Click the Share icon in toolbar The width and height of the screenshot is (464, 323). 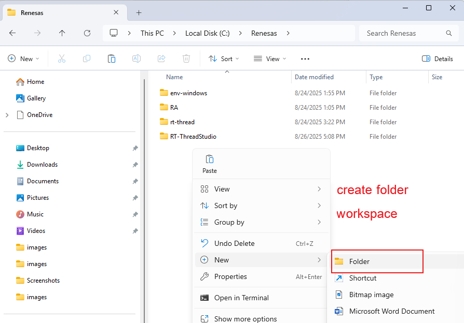(161, 58)
